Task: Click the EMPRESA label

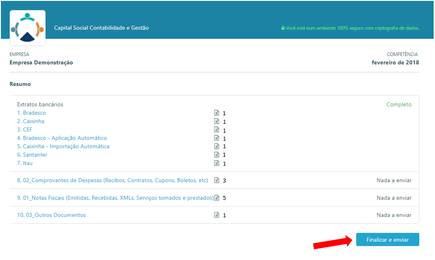Action: 20,54
